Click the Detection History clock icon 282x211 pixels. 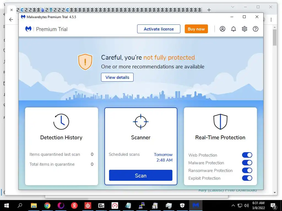coord(61,122)
